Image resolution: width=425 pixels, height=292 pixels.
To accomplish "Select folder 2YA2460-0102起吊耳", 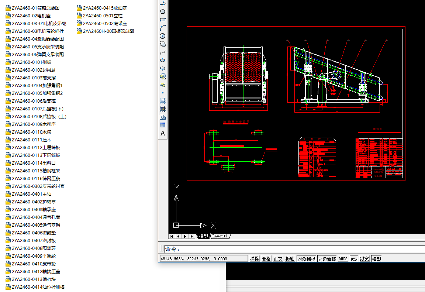I will click(31, 70).
